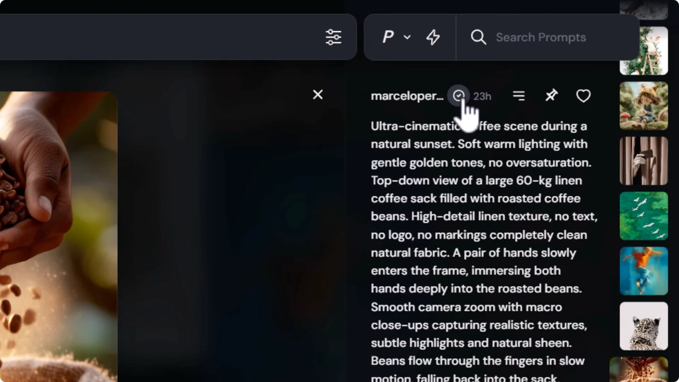Open the filter sliders icon
Image resolution: width=679 pixels, height=382 pixels.
click(x=333, y=37)
